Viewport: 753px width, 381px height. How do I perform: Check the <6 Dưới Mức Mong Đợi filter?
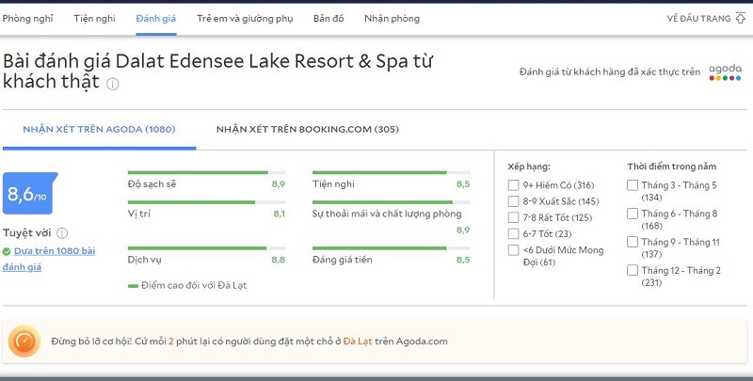(513, 250)
